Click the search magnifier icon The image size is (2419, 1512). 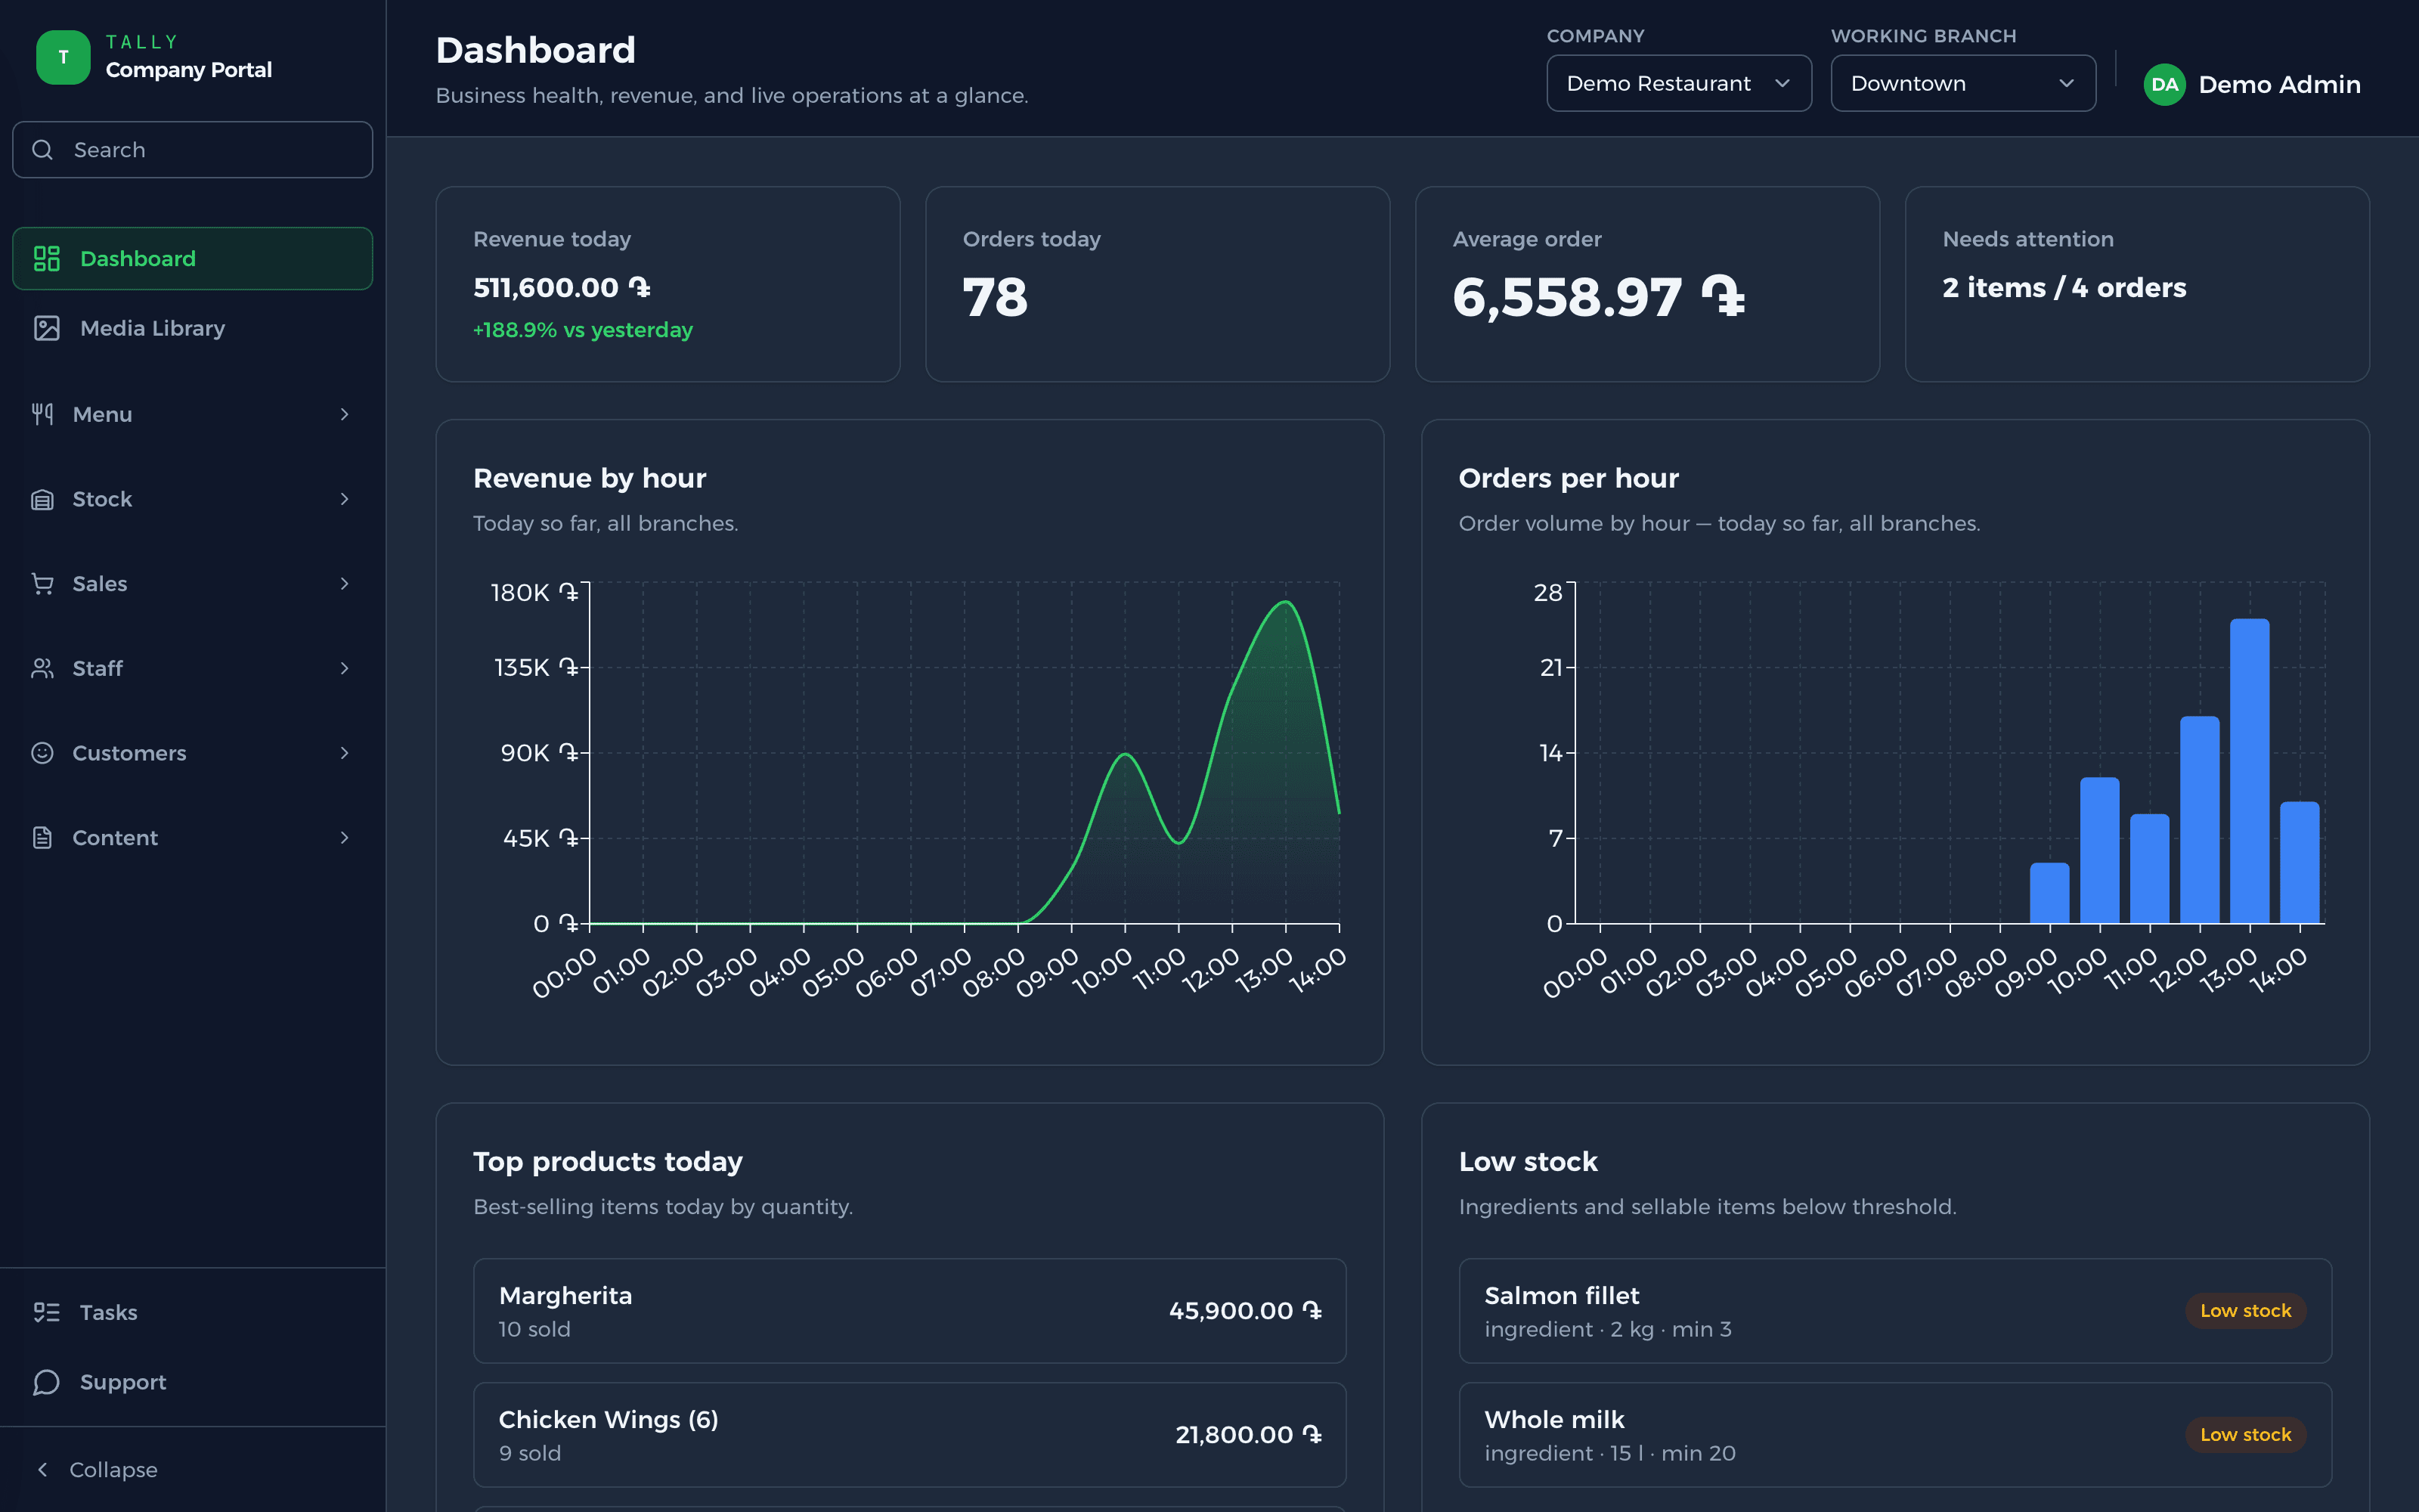[42, 150]
